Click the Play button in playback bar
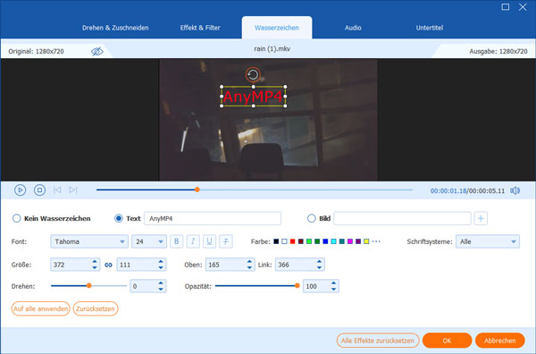536x354 pixels. pyautogui.click(x=21, y=190)
